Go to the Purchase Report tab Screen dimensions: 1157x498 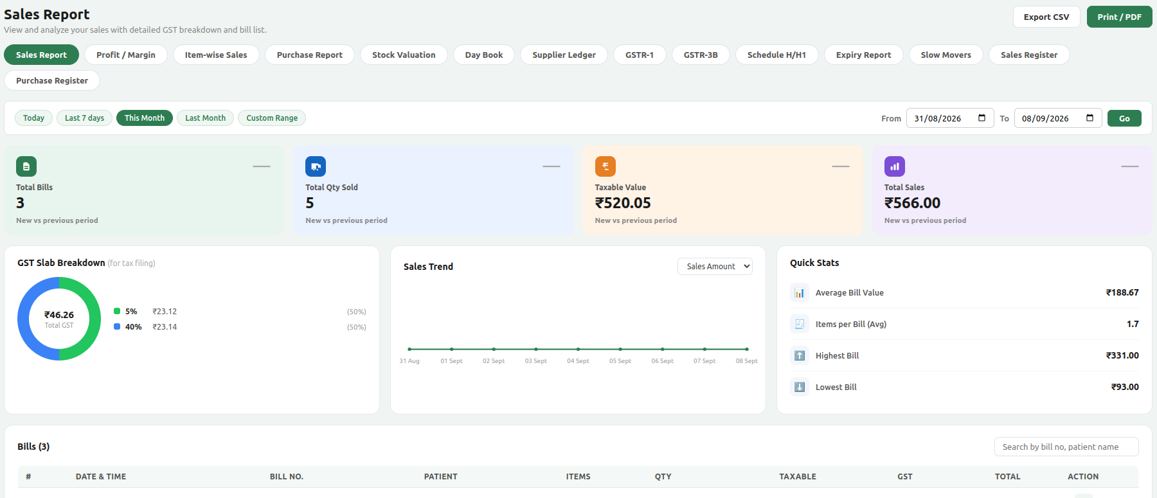[x=310, y=55]
